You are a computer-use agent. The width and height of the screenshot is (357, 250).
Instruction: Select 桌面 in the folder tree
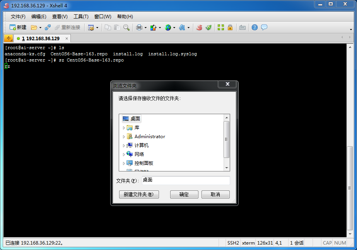[132, 118]
